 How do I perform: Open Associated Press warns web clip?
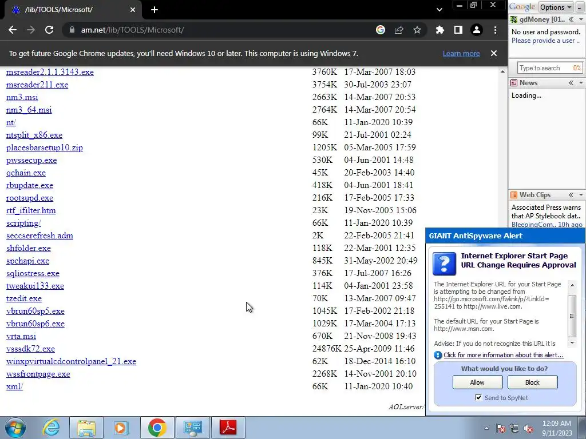click(546, 211)
